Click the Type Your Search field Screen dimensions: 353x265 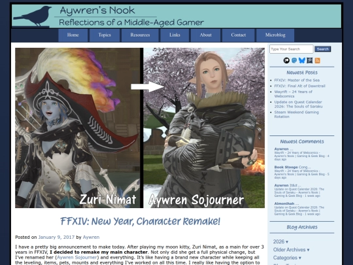click(292, 49)
